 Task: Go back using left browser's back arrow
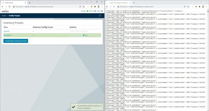point(3,6)
